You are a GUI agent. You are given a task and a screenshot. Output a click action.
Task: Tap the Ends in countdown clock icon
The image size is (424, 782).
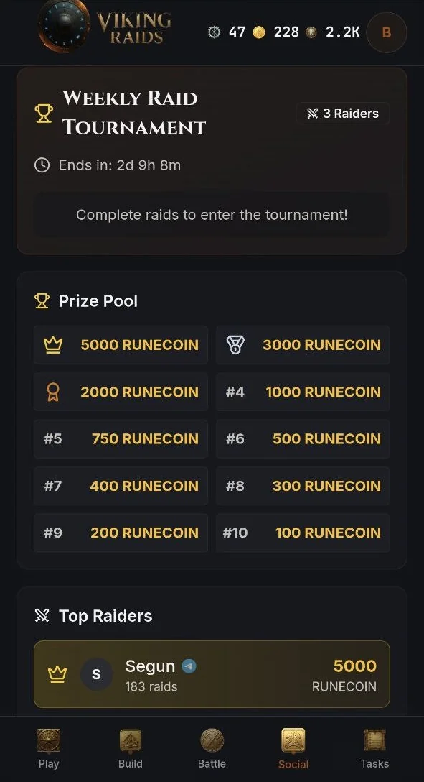coord(42,165)
